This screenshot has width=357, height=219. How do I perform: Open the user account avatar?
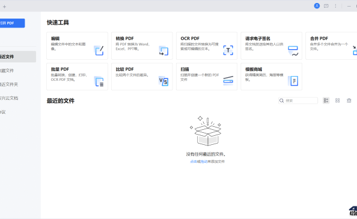317,6
